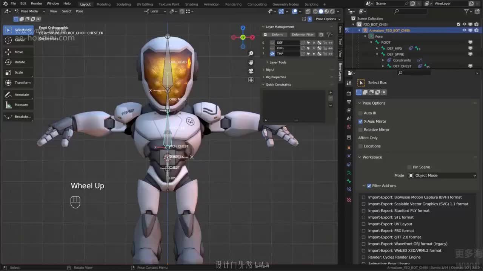This screenshot has width=483, height=271.
Task: Disable X-Axis Mirror checkbox
Action: (x=360, y=122)
